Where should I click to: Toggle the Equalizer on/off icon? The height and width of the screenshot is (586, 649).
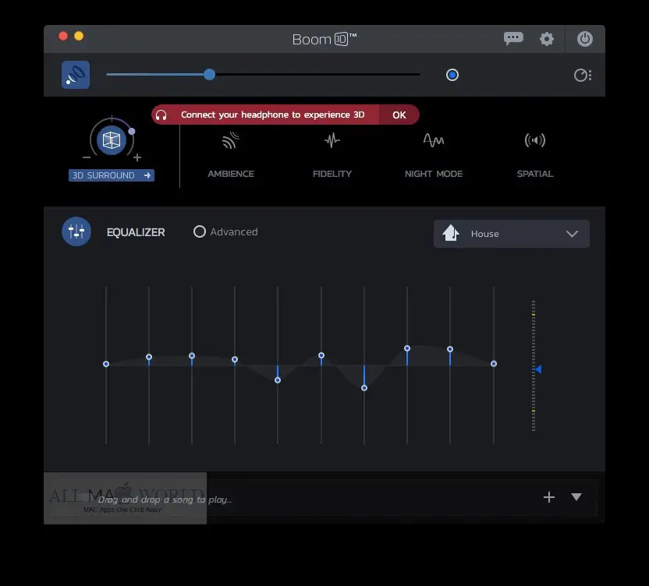76,231
